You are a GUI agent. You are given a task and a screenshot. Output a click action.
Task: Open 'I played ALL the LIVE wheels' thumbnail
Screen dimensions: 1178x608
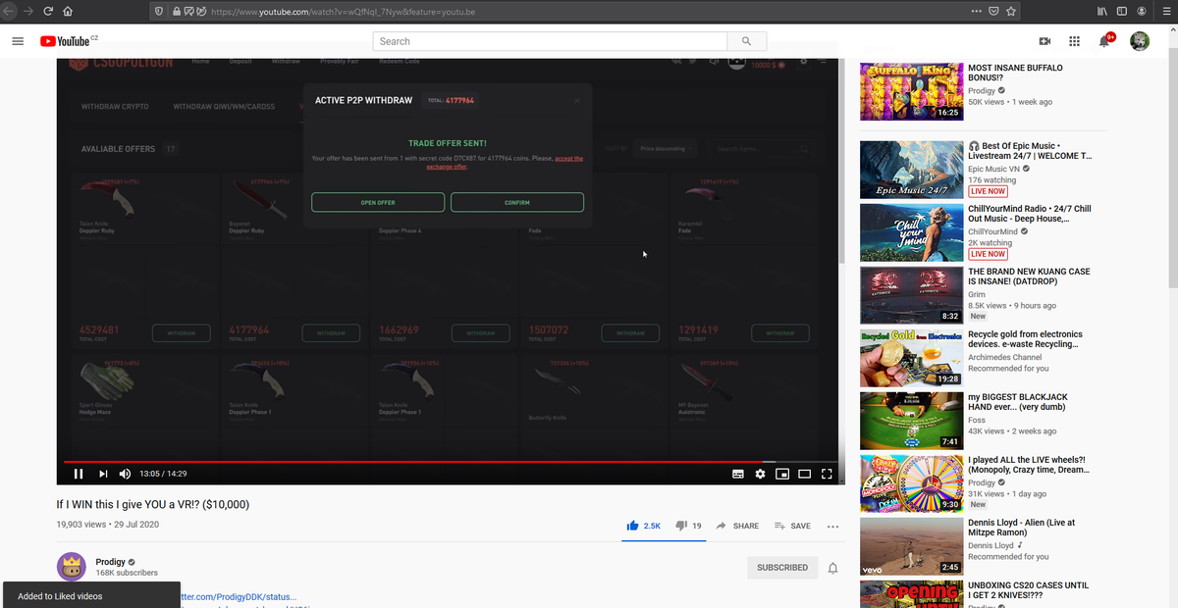[911, 483]
